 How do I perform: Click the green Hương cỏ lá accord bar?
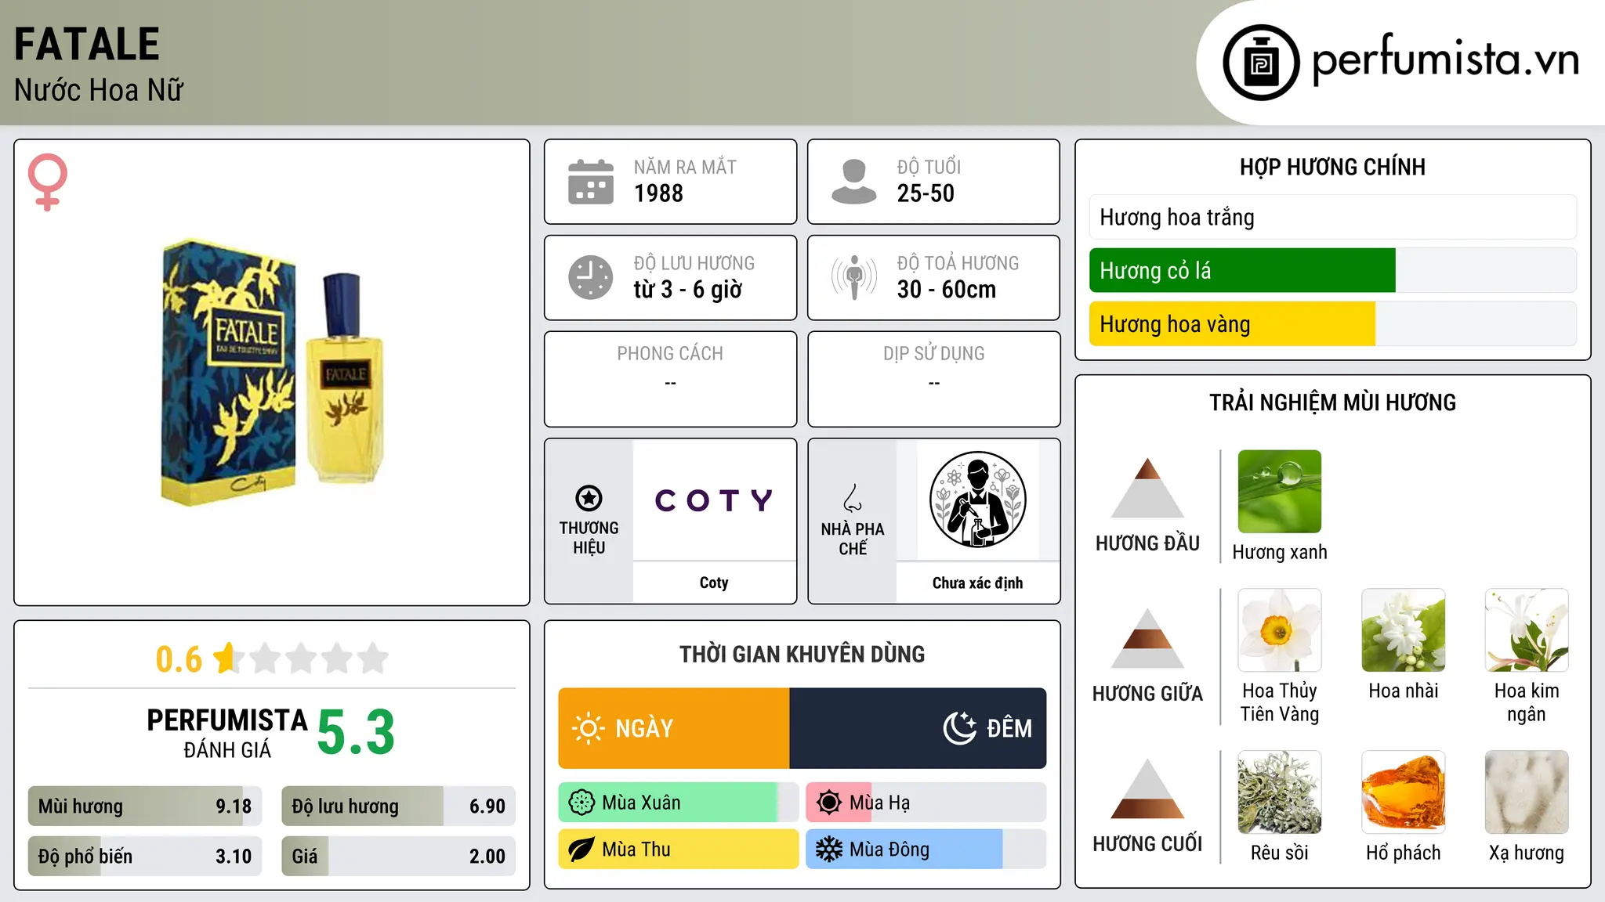click(1332, 270)
